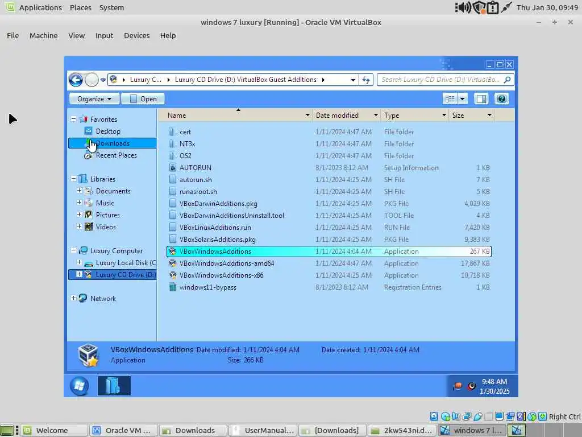Open VirtualBox File menu
582x437 pixels.
[13, 35]
